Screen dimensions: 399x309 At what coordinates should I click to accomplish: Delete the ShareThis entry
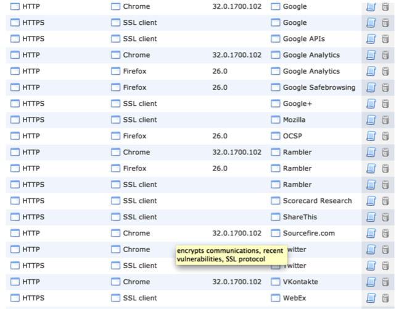tap(385, 217)
